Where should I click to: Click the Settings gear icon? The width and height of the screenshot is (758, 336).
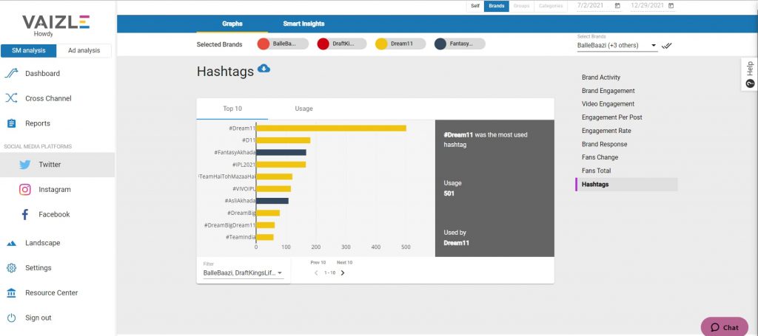[12, 268]
